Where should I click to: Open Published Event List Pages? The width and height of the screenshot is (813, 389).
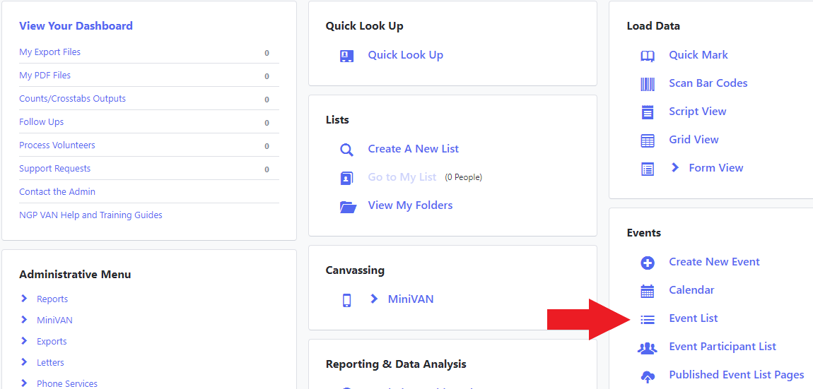736,374
